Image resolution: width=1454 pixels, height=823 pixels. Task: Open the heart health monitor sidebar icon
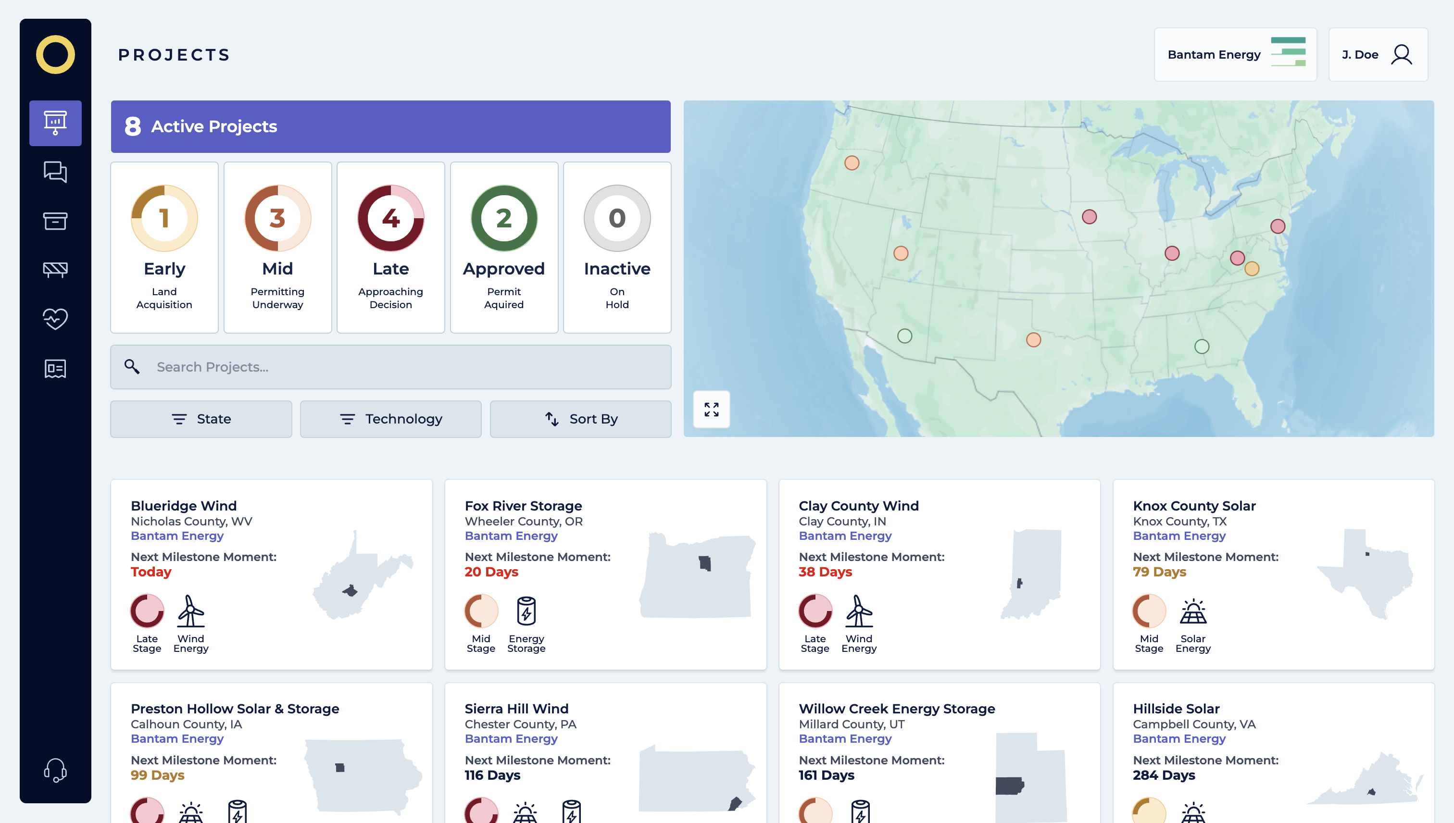(x=55, y=319)
